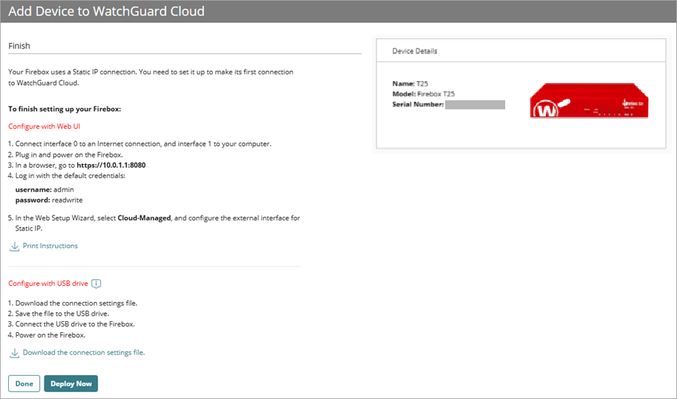Click the username: admin line
The width and height of the screenshot is (677, 399).
click(x=44, y=190)
